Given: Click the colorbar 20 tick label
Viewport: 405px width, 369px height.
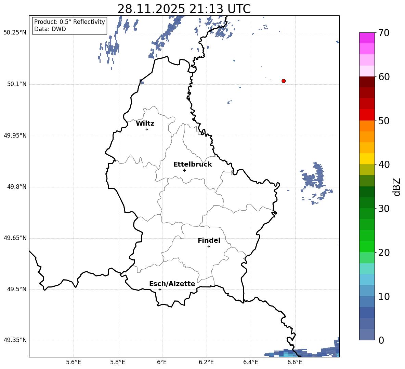Looking at the screenshot, I should click(384, 253).
